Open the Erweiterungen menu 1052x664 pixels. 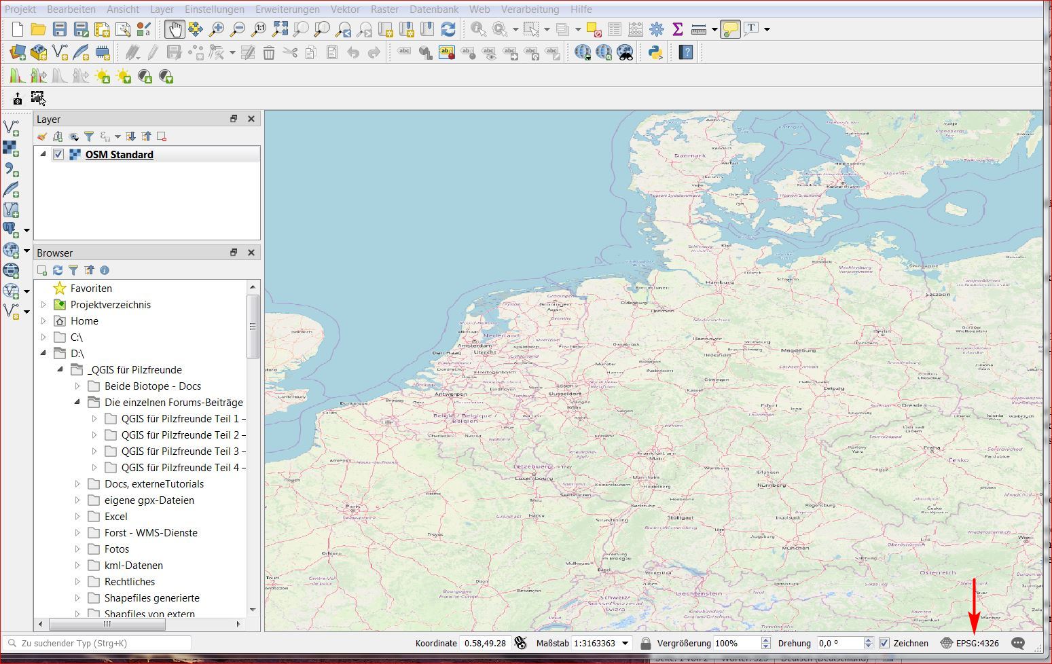click(287, 10)
